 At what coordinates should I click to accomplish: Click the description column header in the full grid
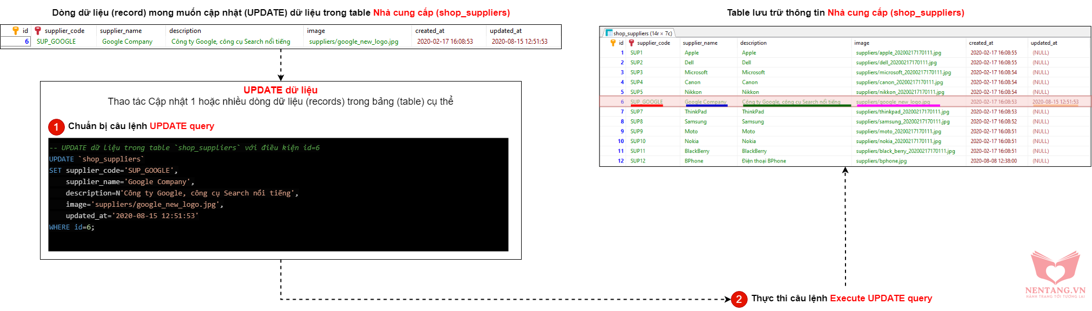[753, 43]
